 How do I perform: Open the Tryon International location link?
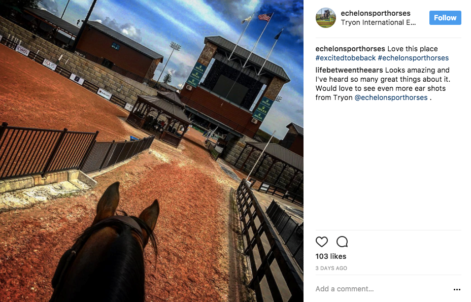coord(378,22)
